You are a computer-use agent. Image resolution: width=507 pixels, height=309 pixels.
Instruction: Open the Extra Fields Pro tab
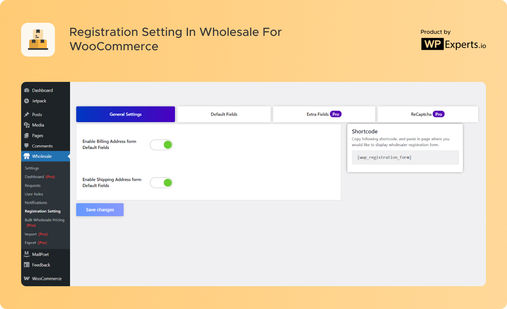pyautogui.click(x=324, y=114)
